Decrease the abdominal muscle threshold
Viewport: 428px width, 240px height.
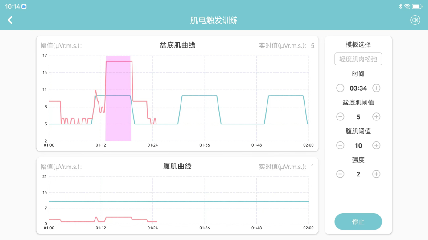pos(340,145)
